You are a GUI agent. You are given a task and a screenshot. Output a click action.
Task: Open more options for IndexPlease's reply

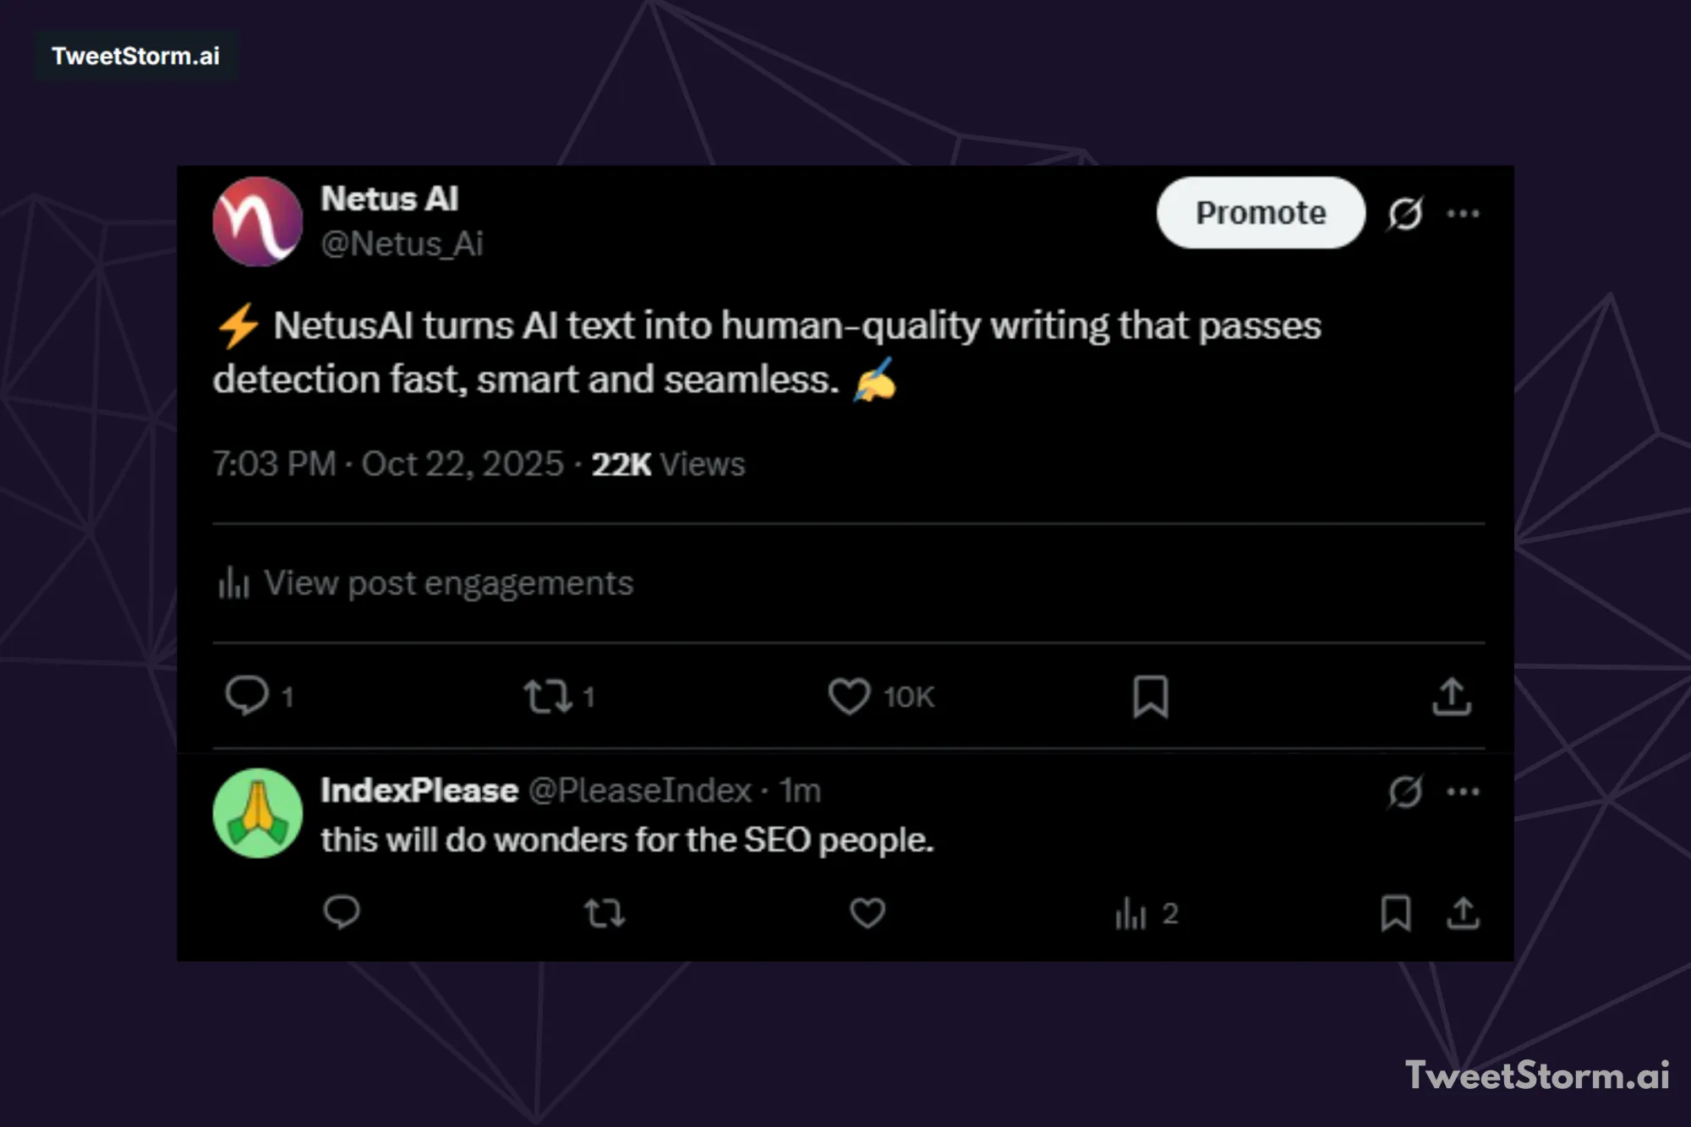(1464, 791)
